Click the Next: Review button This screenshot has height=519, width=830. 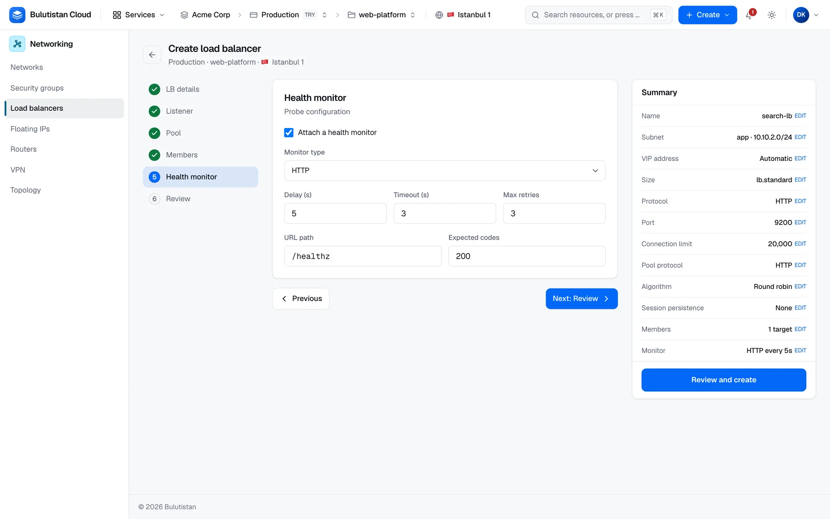click(x=581, y=299)
